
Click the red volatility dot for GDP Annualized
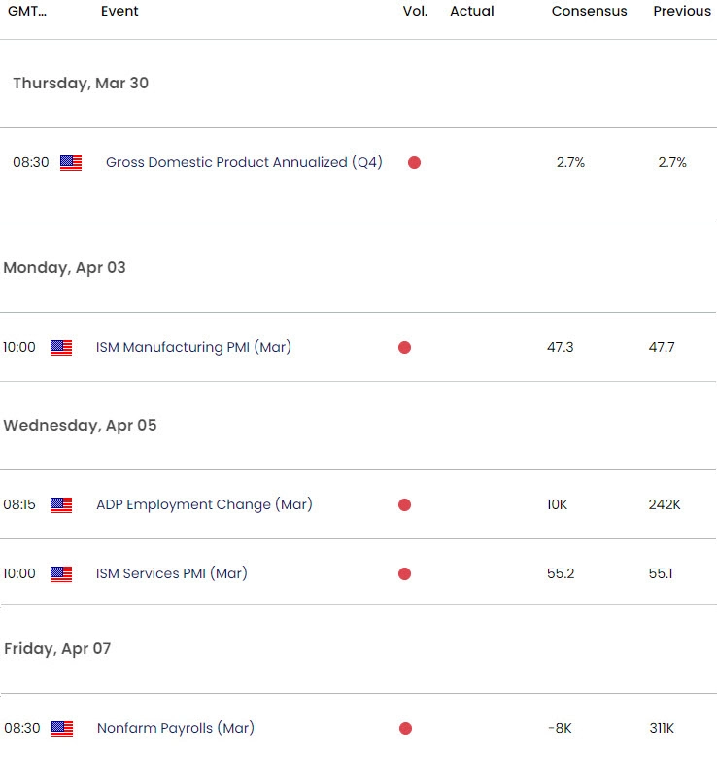[x=414, y=163]
